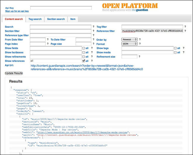
Task: Click into the Page size field
Action: pyautogui.click(x=83, y=44)
